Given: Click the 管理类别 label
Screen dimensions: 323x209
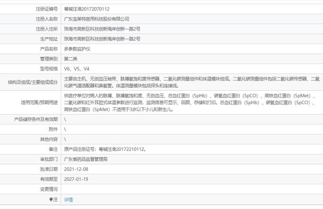Looking at the screenshot, I should 49,59.
